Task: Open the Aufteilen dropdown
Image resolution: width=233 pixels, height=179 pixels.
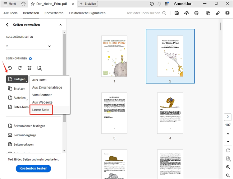Action: point(17,98)
